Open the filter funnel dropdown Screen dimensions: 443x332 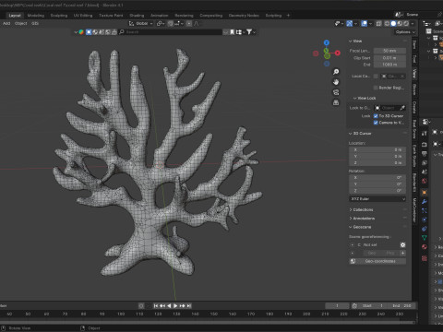tap(251, 32)
